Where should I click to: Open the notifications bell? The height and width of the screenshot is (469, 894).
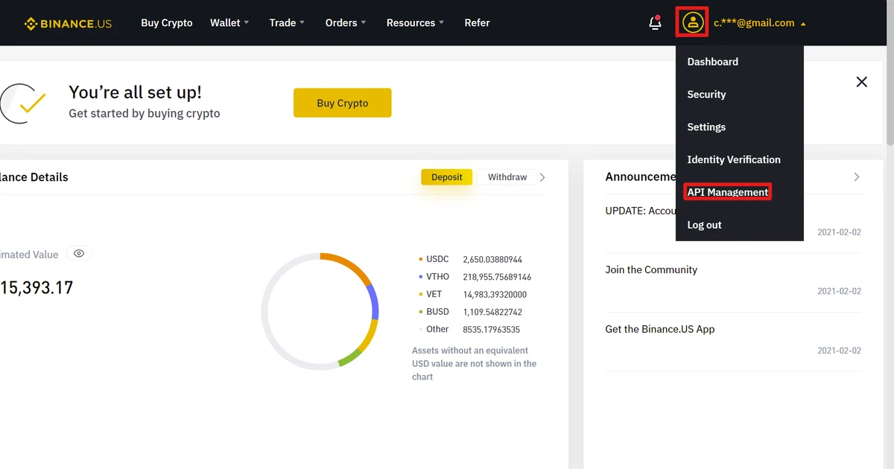[654, 23]
